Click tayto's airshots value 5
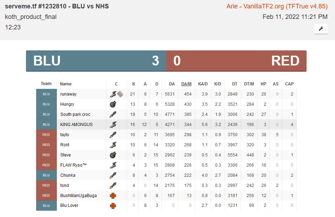This screenshot has height=217, width=335. (277, 135)
